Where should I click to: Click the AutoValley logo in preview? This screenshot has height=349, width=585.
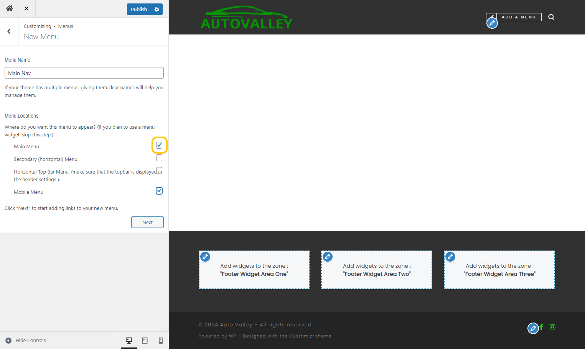pyautogui.click(x=247, y=18)
